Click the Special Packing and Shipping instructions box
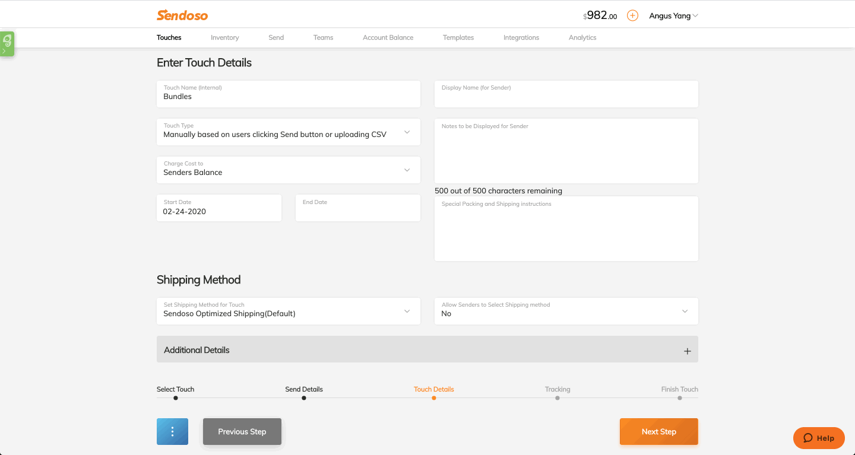The image size is (855, 455). [x=566, y=231]
